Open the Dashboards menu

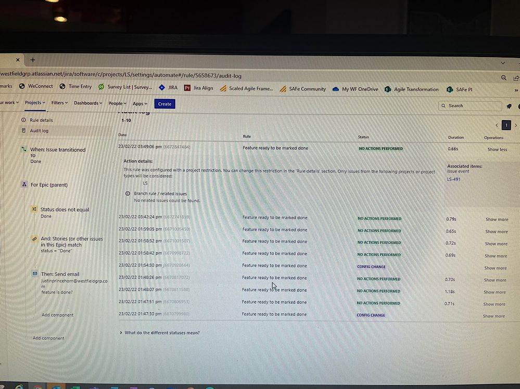click(x=88, y=103)
